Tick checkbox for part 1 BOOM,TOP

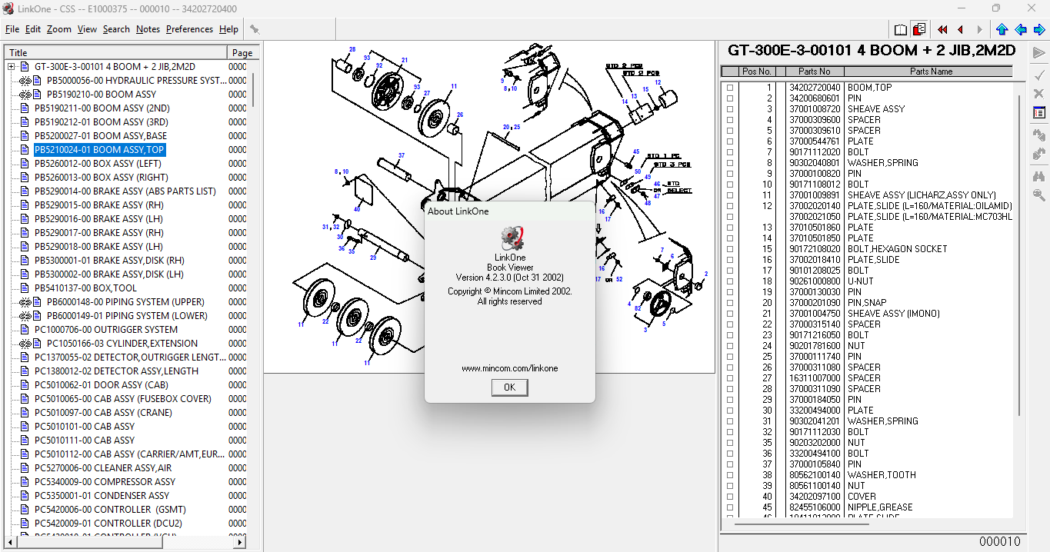click(729, 88)
